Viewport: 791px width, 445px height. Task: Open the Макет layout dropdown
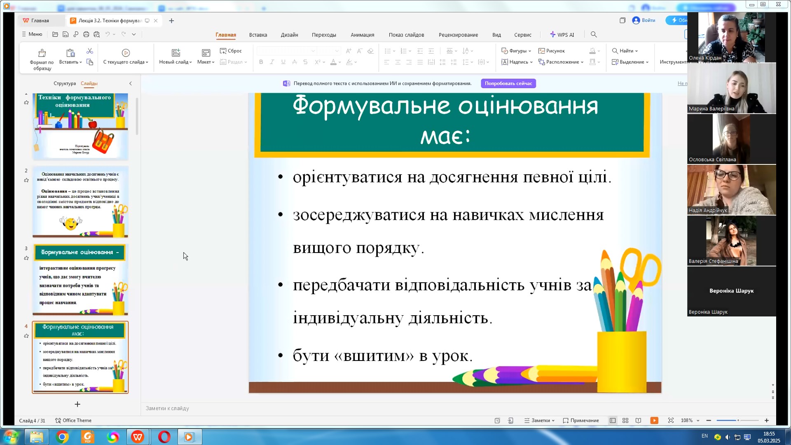(206, 57)
